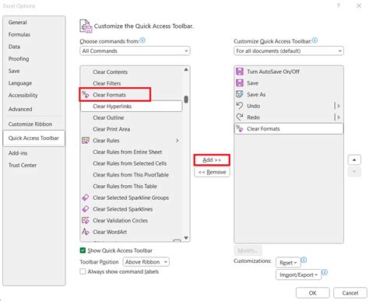Click the commands list scrollbar thumb
The image size is (369, 301).
pos(186,100)
